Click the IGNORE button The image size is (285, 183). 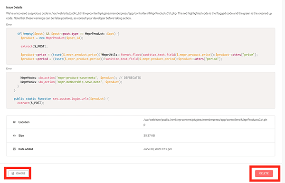(19, 173)
